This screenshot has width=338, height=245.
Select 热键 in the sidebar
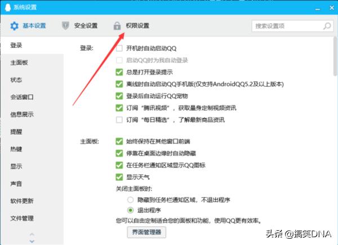click(x=32, y=149)
